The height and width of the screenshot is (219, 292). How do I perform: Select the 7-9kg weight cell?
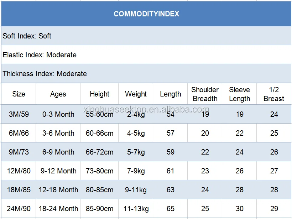click(136, 171)
